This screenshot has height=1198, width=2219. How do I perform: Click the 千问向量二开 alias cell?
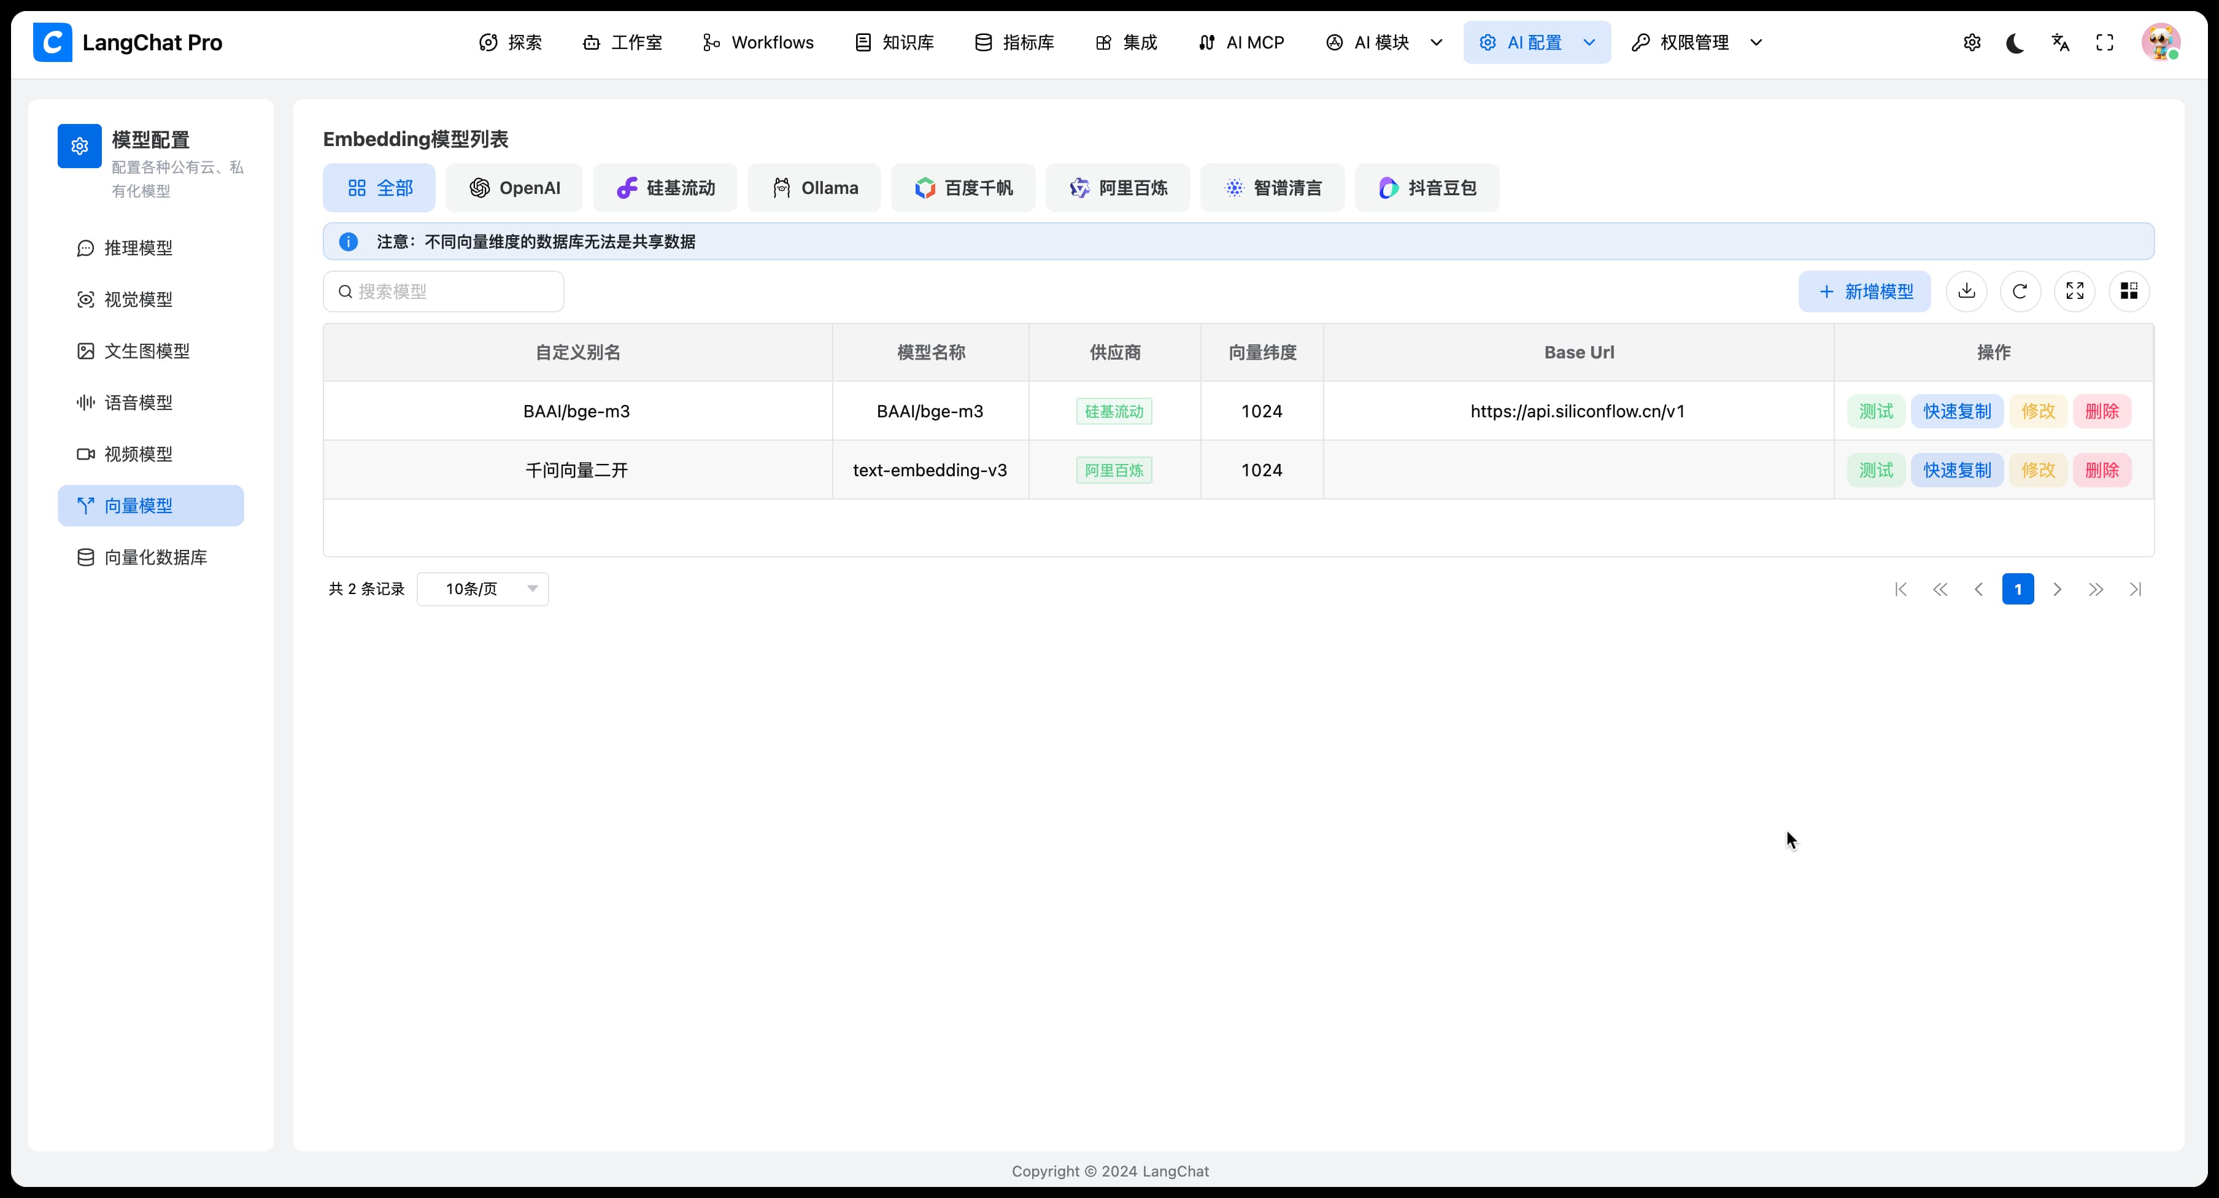pos(577,470)
